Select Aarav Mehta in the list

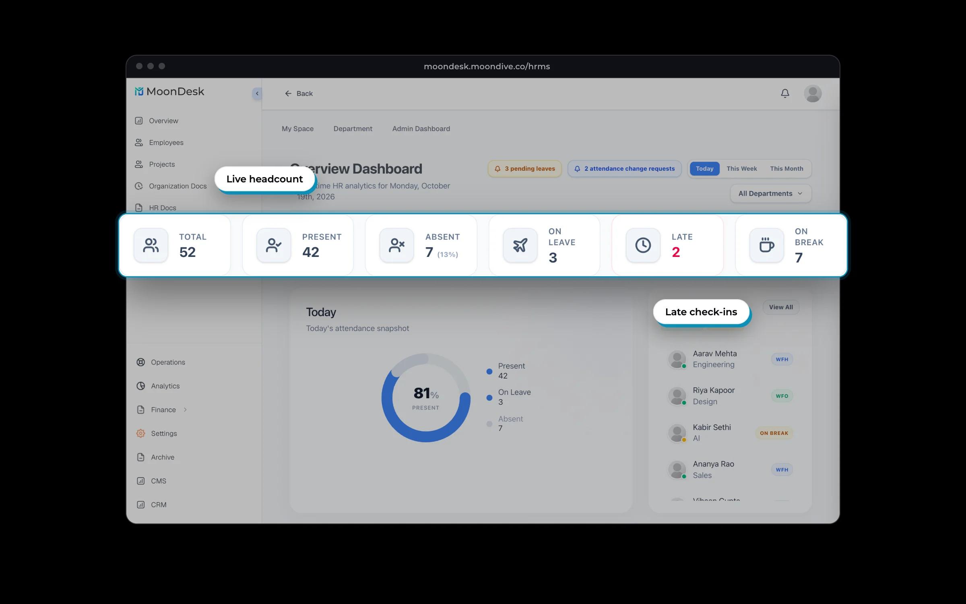pos(730,359)
